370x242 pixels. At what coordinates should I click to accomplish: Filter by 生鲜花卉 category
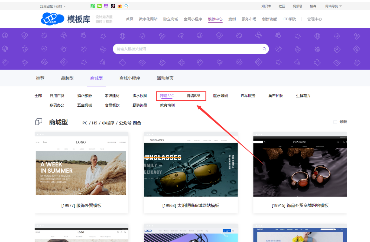click(303, 96)
